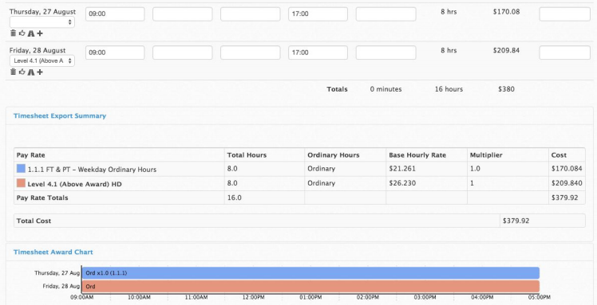Image resolution: width=597 pixels, height=305 pixels.
Task: Click the '16 hours' totals value
Action: tap(449, 89)
